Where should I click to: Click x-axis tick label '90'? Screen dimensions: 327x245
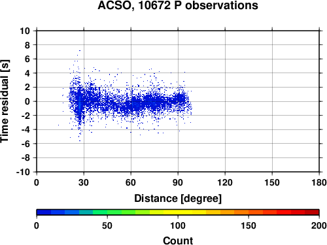178,182
